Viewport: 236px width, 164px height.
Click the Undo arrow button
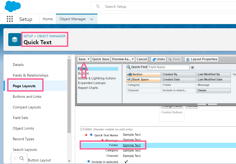pos(158,59)
